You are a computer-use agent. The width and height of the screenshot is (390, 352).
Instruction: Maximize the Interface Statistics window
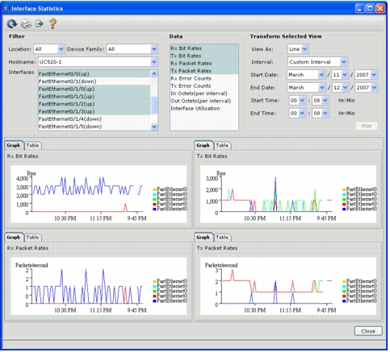tap(371, 9)
